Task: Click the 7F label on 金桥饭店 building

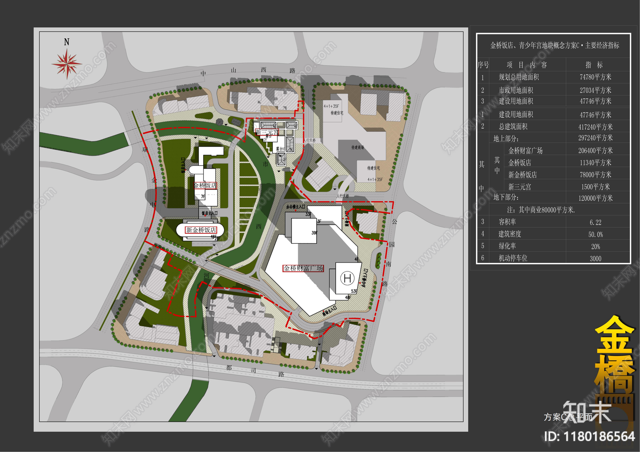Action: point(203,197)
